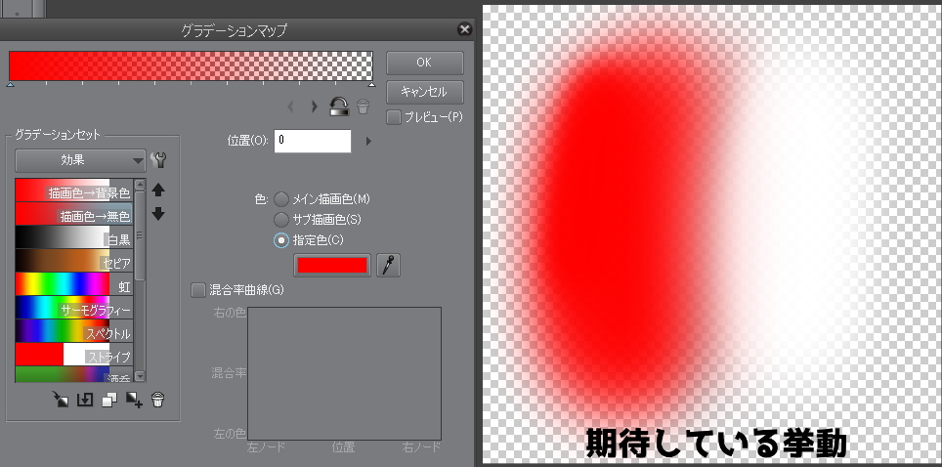The width and height of the screenshot is (942, 467).
Task: Click the 位置(O) input field
Action: 313,141
